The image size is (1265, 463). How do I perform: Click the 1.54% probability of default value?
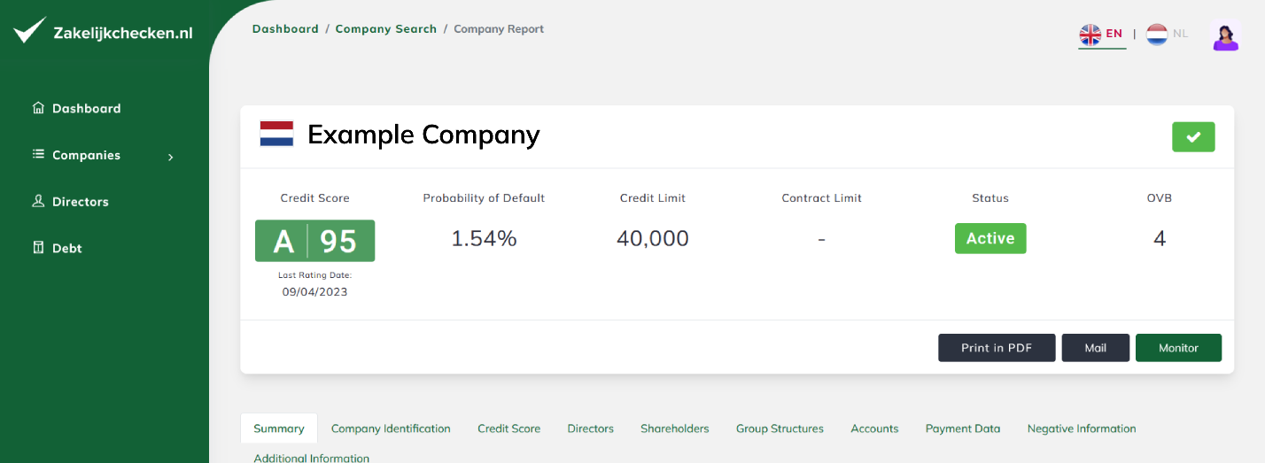484,238
